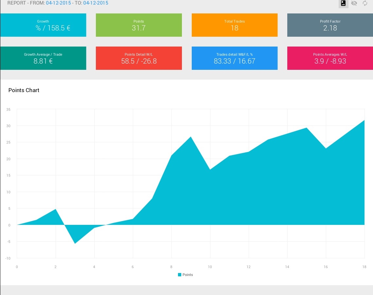Select the Profit Factor 2.18 card
This screenshot has height=295, width=373.
click(x=330, y=25)
